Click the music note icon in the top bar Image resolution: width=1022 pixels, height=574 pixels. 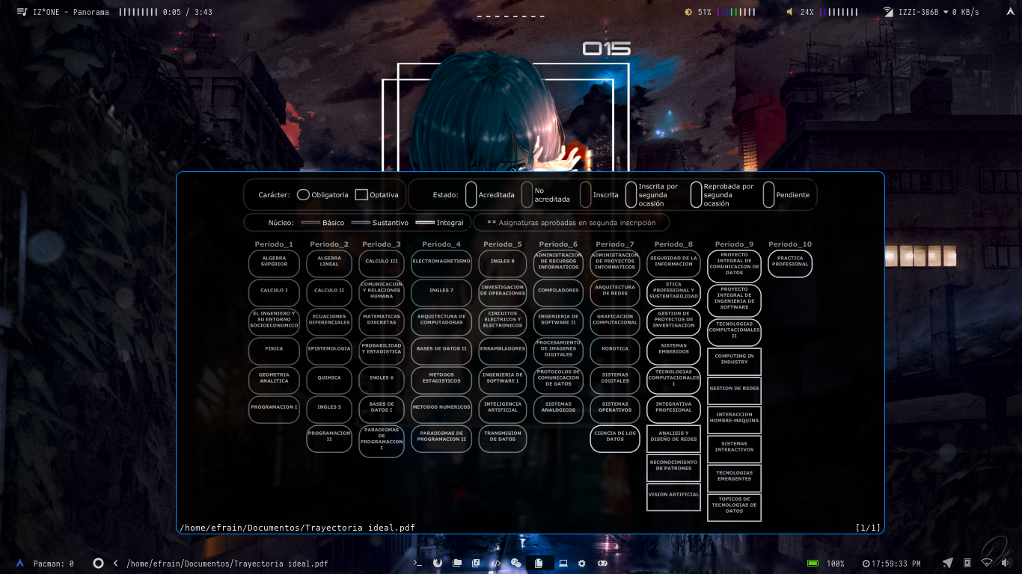point(22,12)
